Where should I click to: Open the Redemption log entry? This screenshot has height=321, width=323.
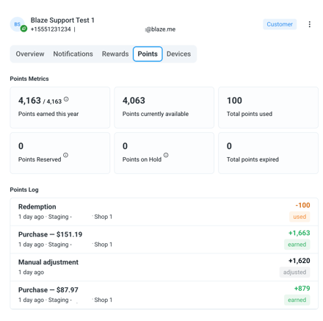tap(164, 212)
